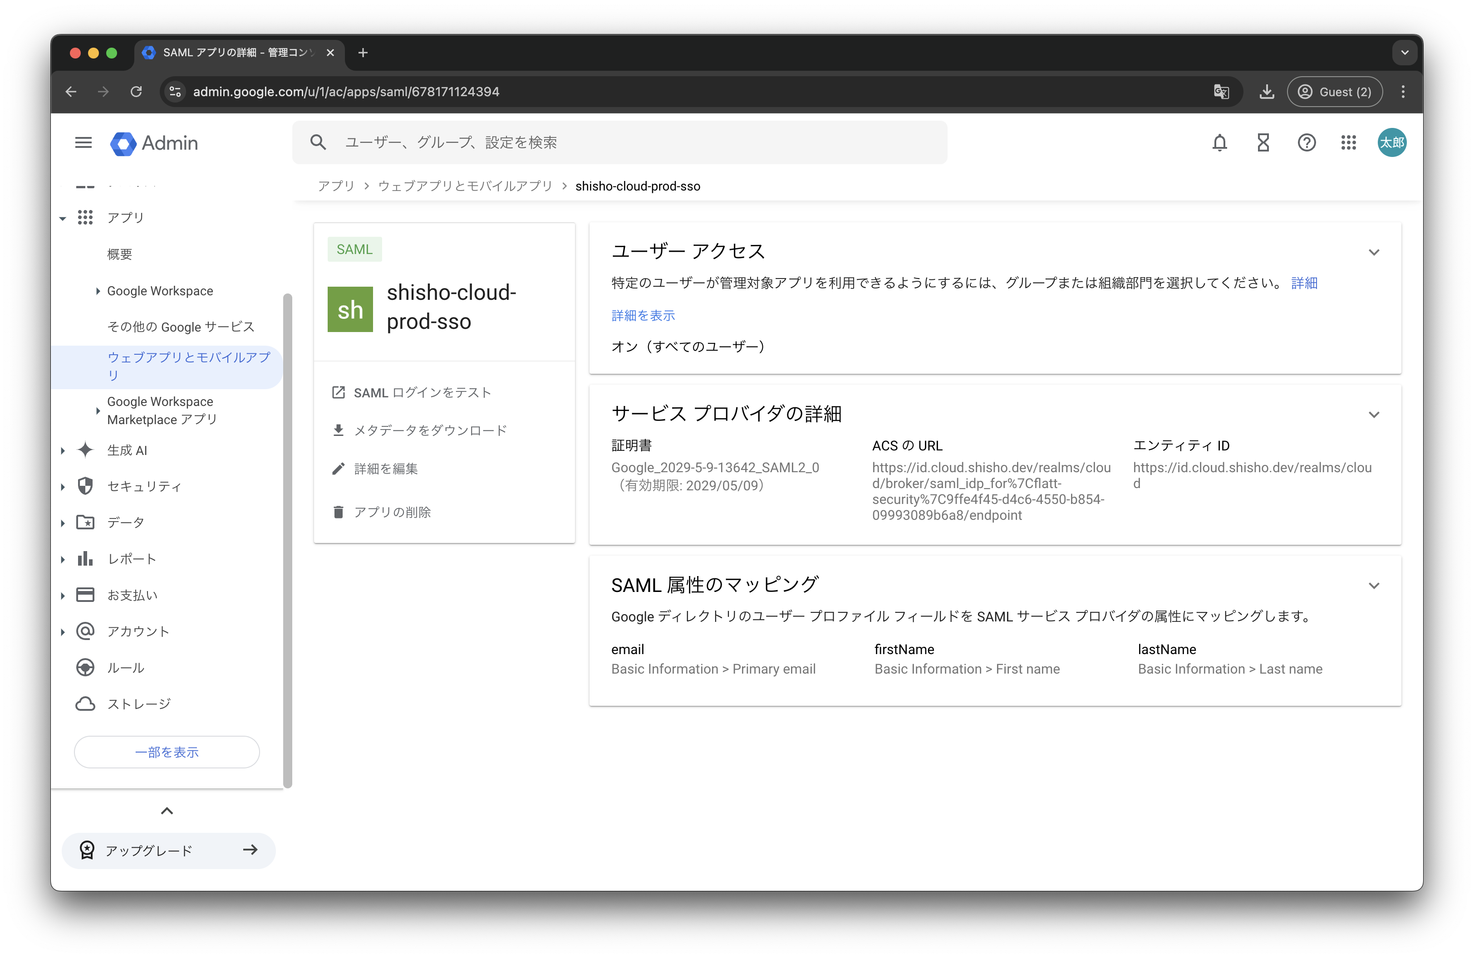Screen dimensions: 1474x958
Task: Expand the データ section arrow
Action: click(63, 523)
